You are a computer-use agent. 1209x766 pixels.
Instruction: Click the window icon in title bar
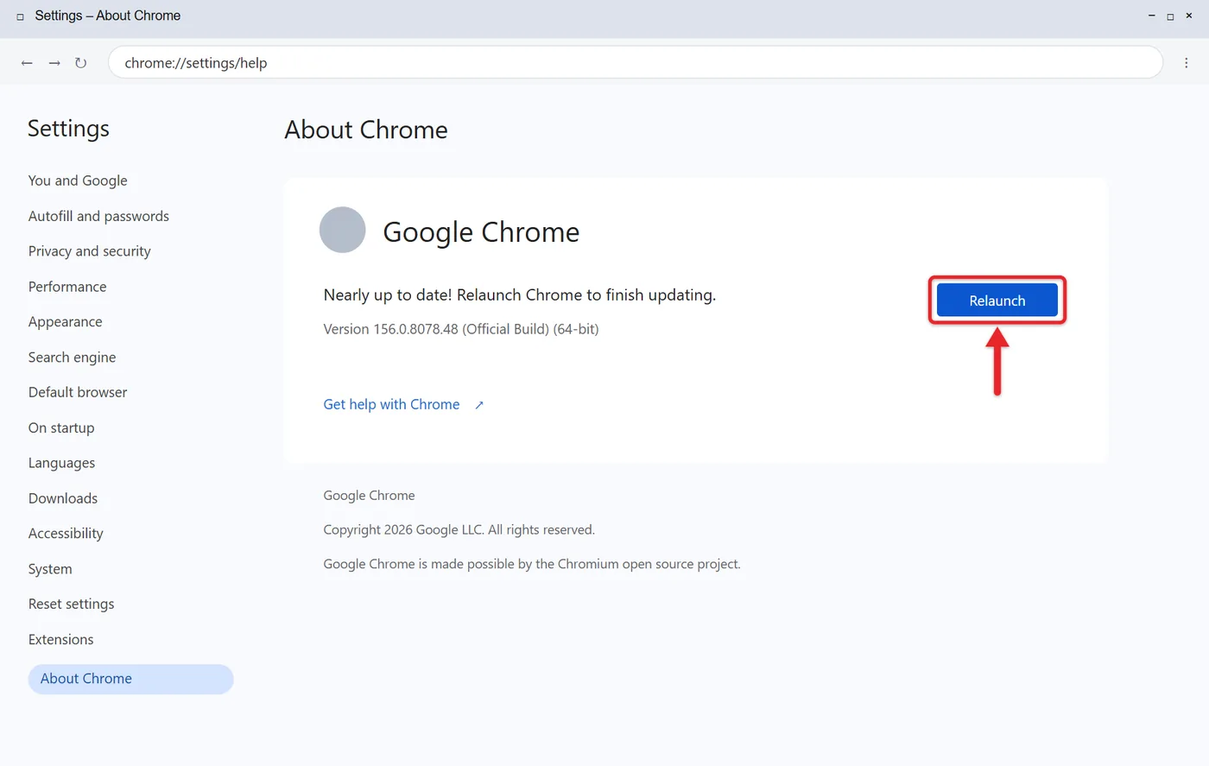(x=20, y=16)
